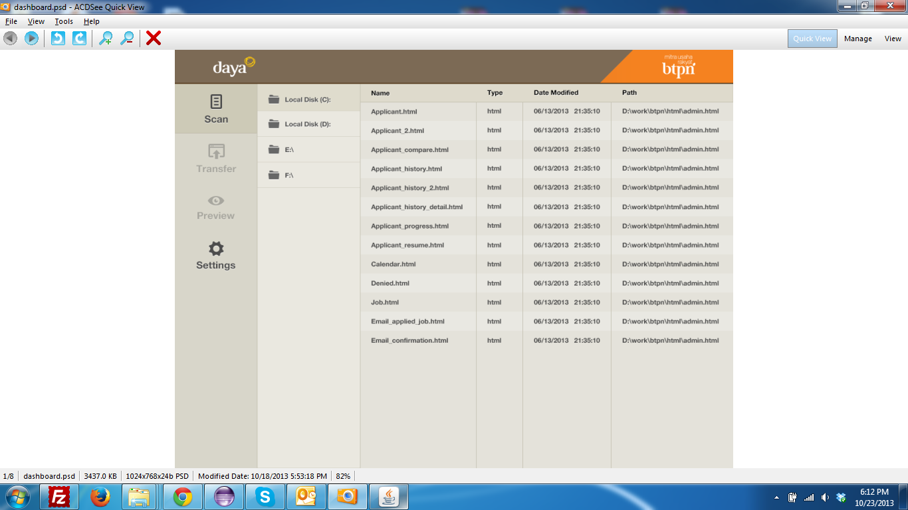Select the Applicant_history_detail.html file name
This screenshot has width=908, height=510.
[417, 207]
